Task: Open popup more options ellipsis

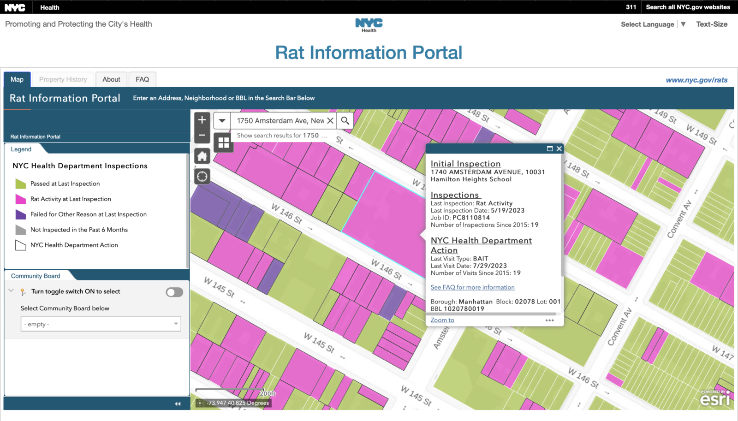Action: [549, 320]
